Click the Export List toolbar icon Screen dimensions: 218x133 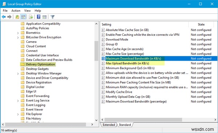[x=31, y=17]
